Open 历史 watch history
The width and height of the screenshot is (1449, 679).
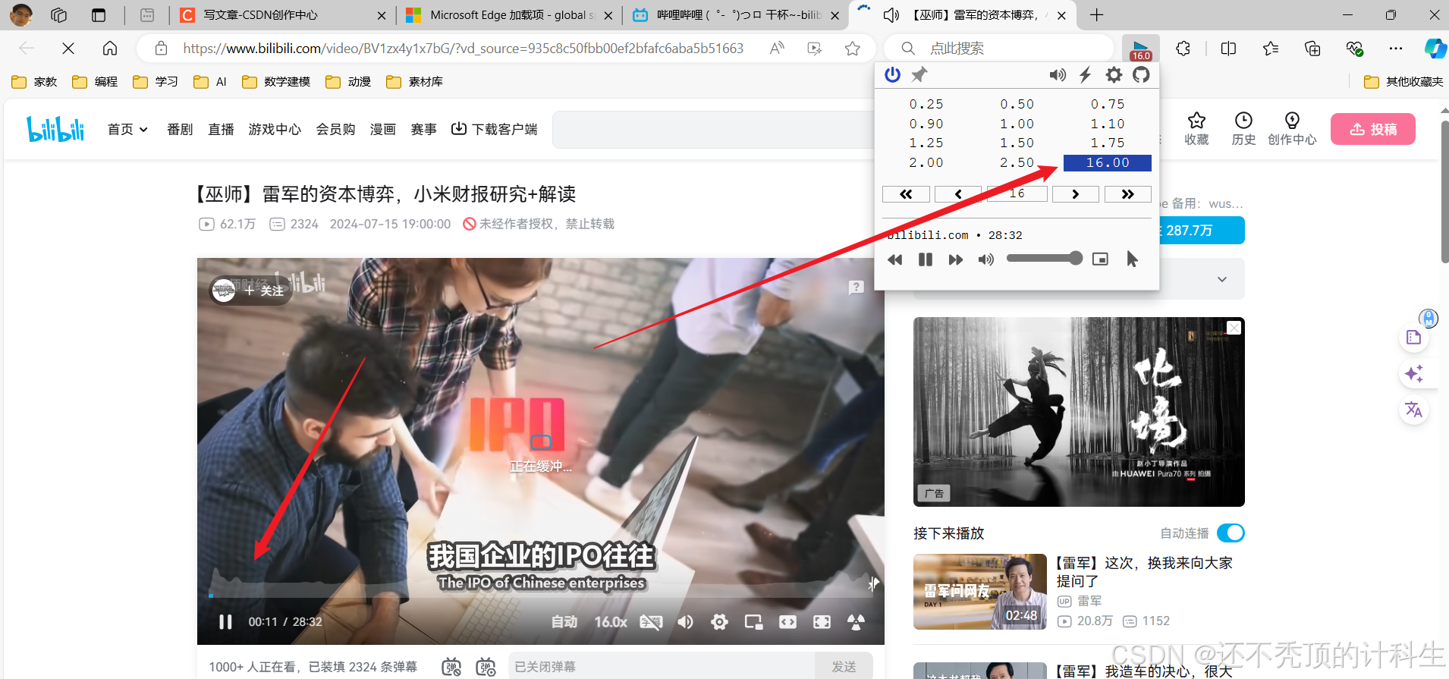(1243, 129)
